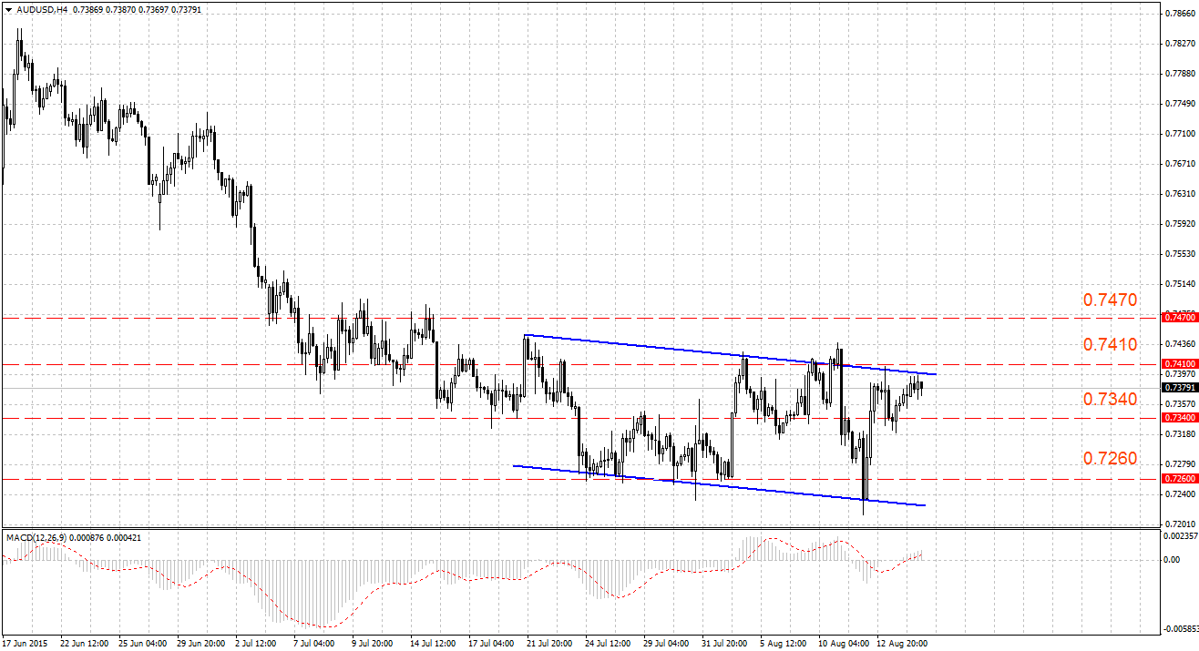Click the 5 Aug 12:00 time label
The width and height of the screenshot is (1199, 651).
[x=785, y=644]
